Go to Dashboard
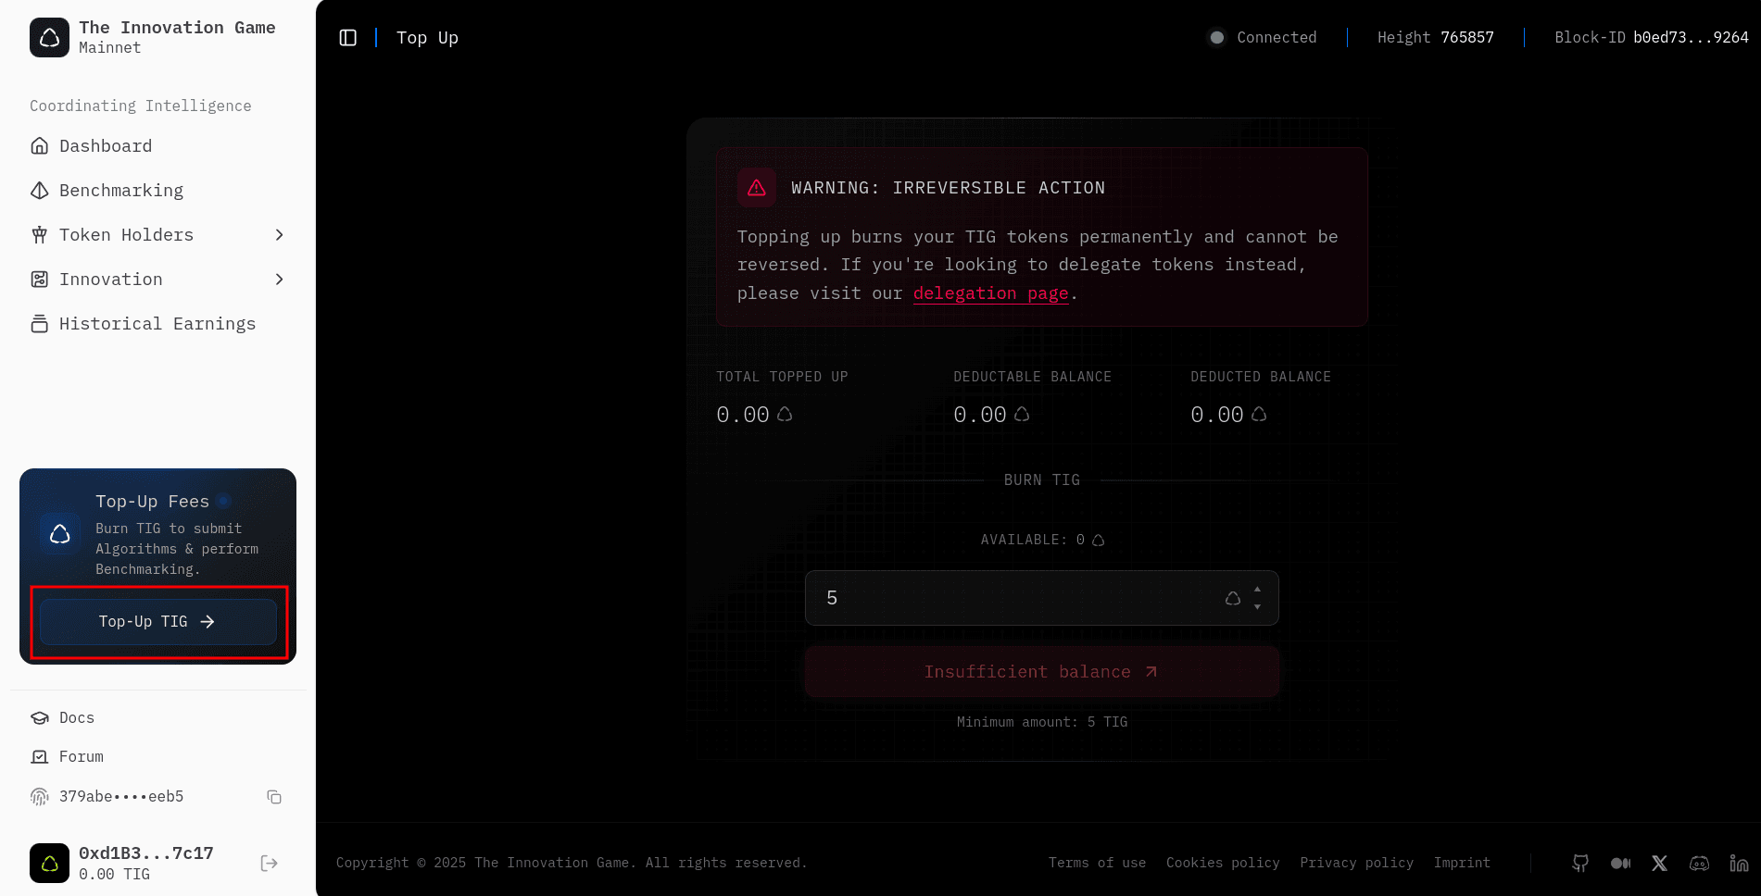This screenshot has height=896, width=1761. coord(105,146)
